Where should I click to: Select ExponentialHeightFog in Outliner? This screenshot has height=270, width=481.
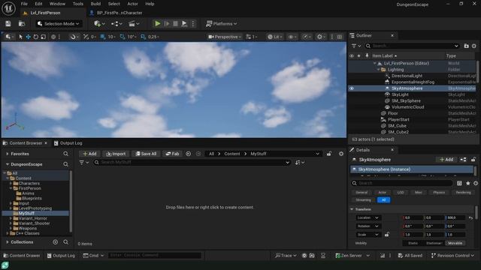tap(413, 82)
